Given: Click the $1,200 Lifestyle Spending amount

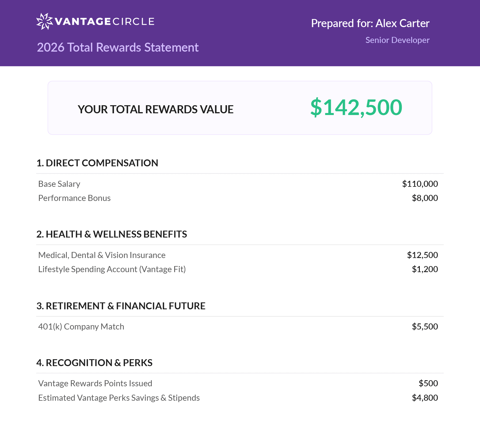Looking at the screenshot, I should click(425, 269).
